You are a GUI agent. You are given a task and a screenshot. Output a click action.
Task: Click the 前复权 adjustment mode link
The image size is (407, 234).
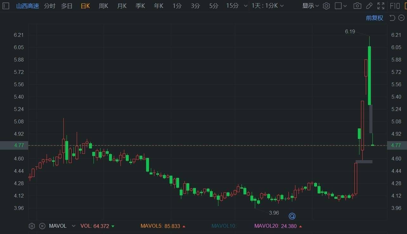coord(375,18)
